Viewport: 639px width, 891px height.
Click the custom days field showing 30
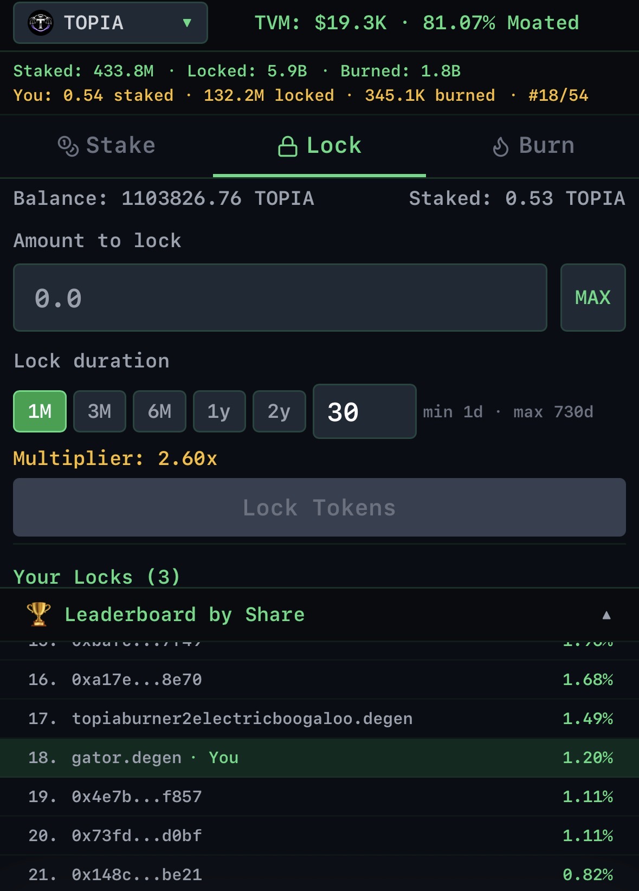point(365,411)
